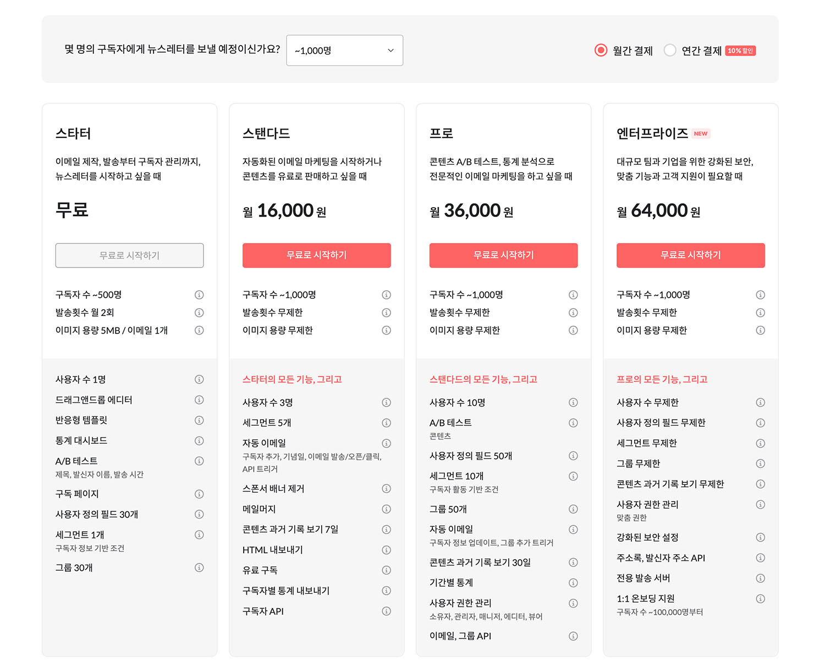Click 프로의 모든 기능, 그리고 heading
The width and height of the screenshot is (825, 668).
(662, 380)
